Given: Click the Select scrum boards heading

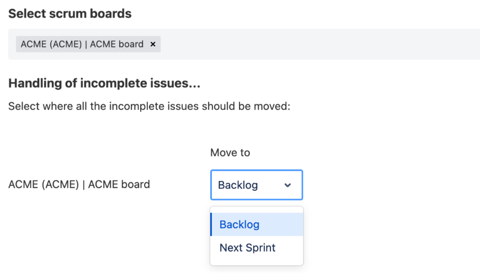Looking at the screenshot, I should [70, 13].
